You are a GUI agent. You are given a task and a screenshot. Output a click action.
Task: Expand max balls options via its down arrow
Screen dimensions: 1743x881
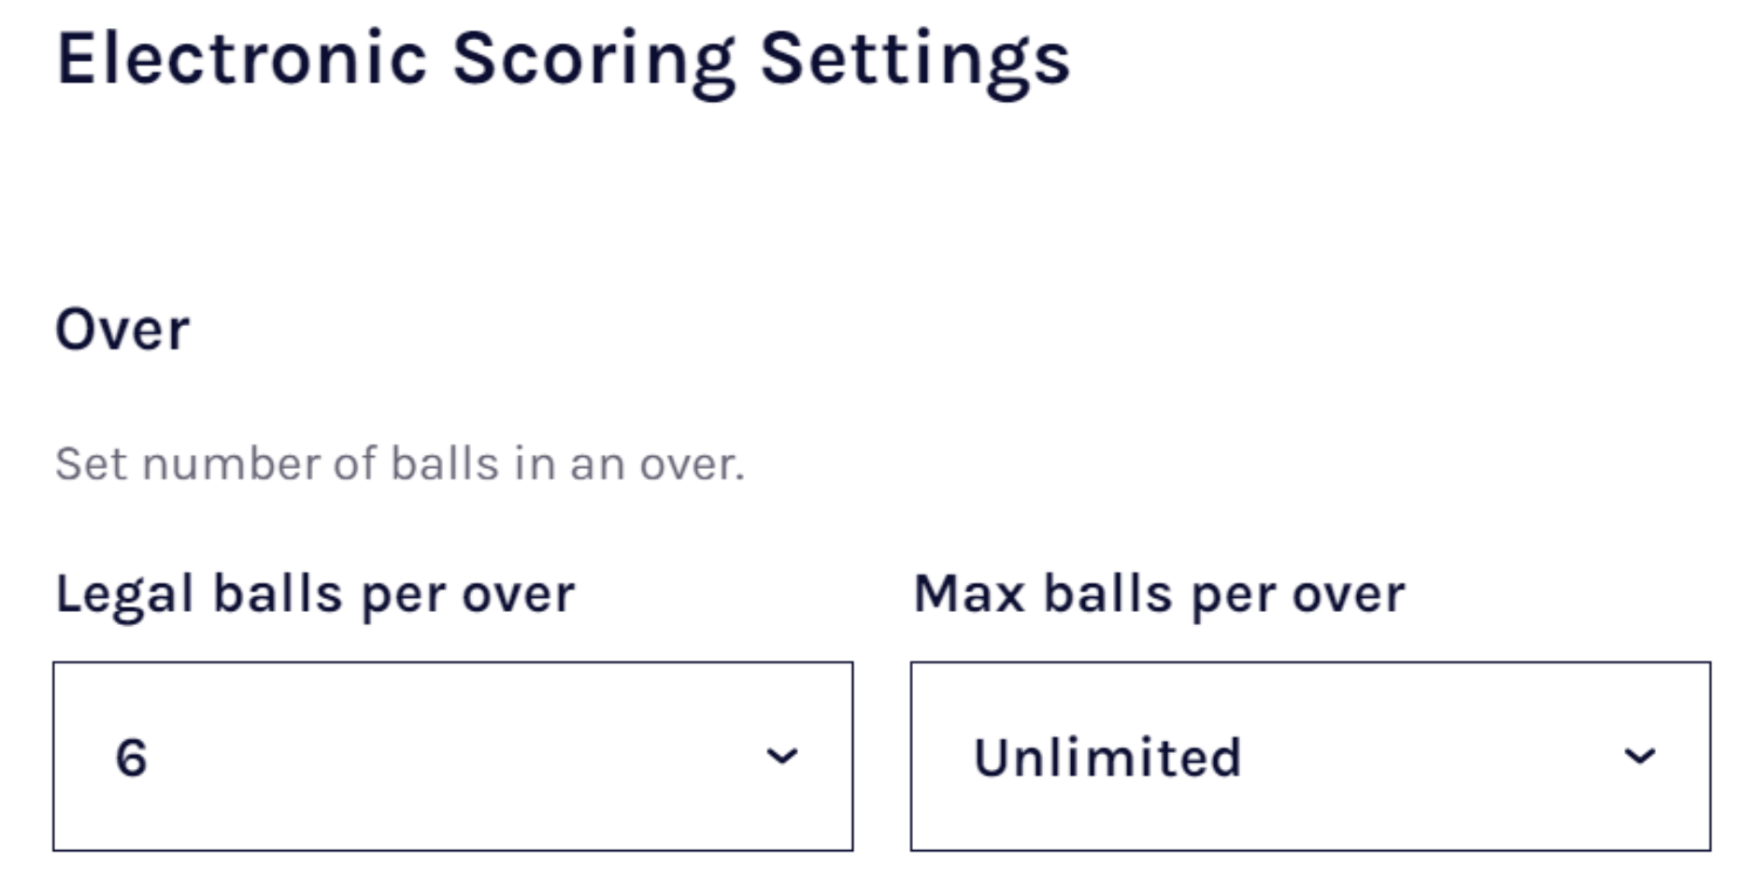click(x=1639, y=756)
